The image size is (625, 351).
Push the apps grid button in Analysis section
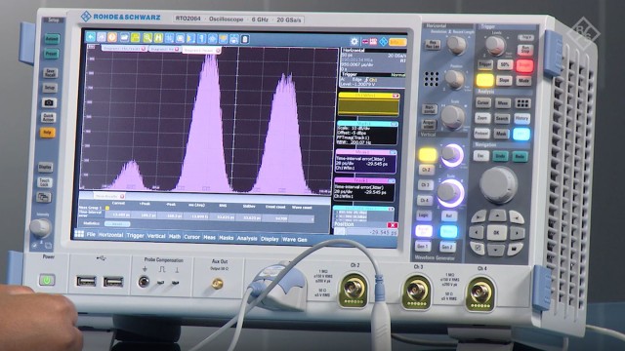pyautogui.click(x=522, y=103)
